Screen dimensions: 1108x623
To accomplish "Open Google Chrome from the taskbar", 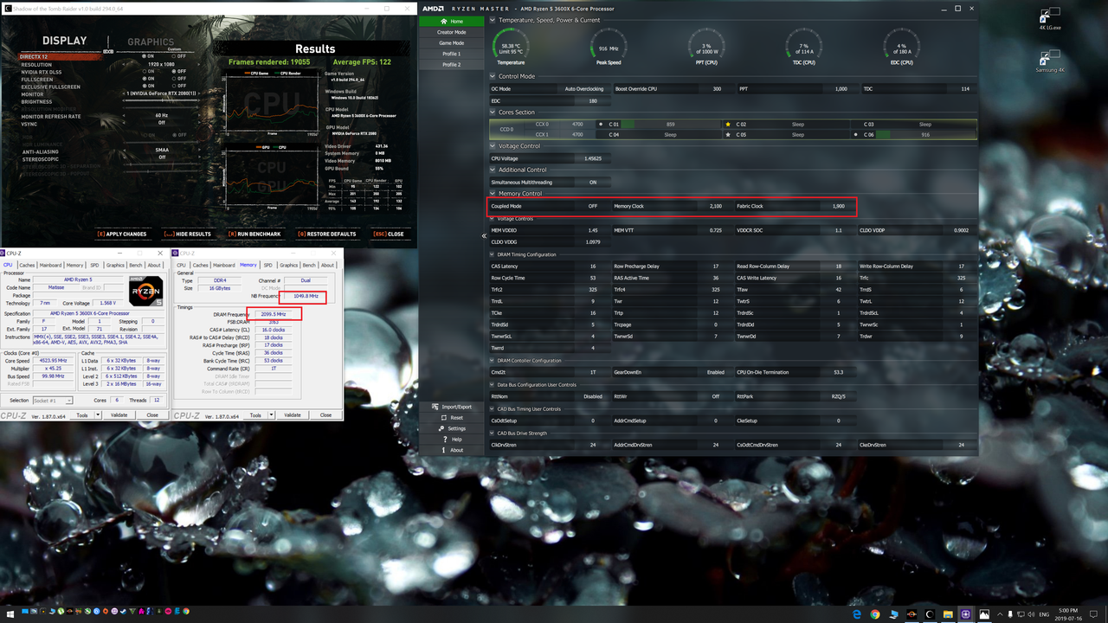I will click(875, 613).
